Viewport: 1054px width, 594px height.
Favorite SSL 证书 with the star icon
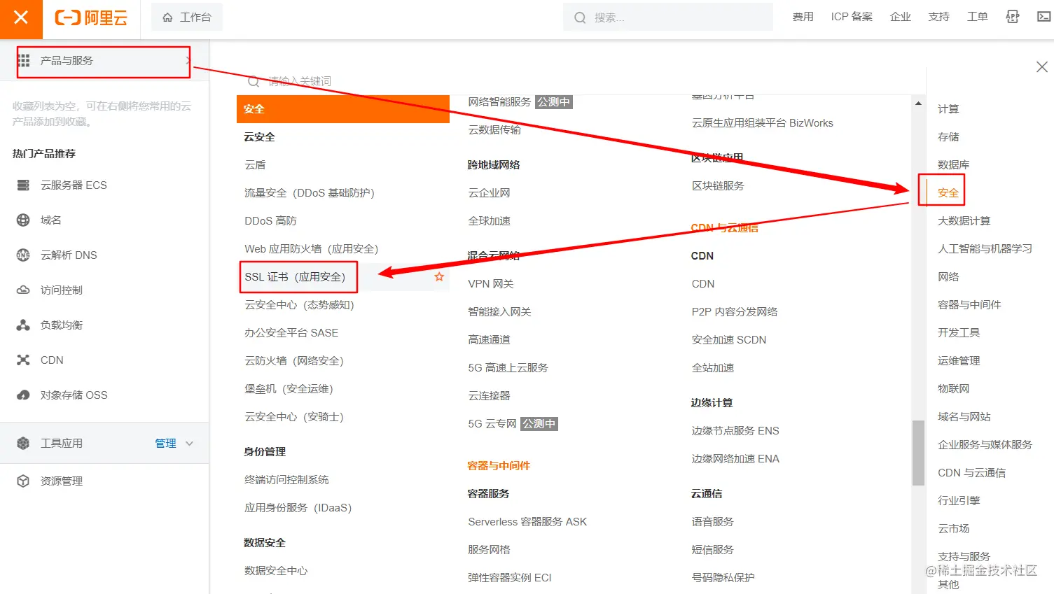[439, 276]
